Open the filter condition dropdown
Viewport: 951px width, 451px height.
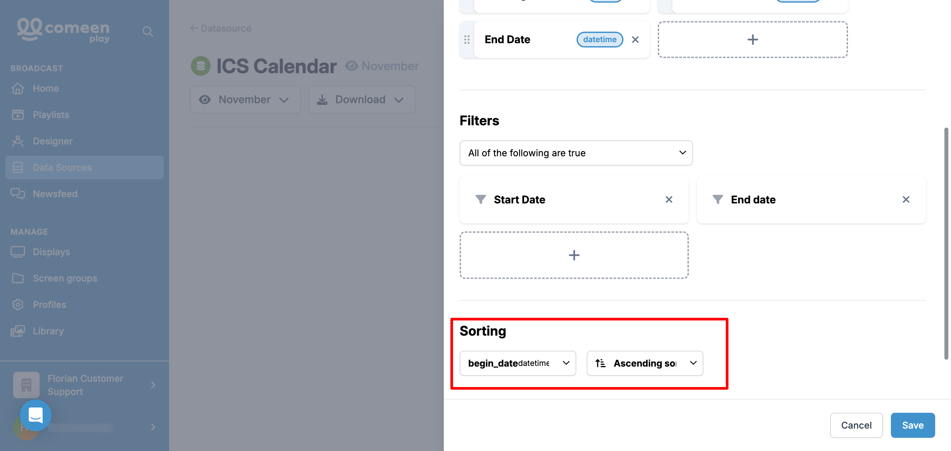576,153
